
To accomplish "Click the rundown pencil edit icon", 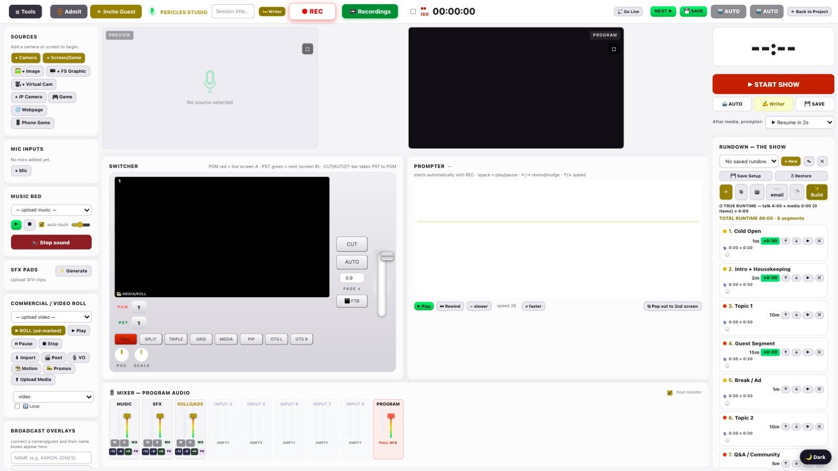I will coord(809,161).
